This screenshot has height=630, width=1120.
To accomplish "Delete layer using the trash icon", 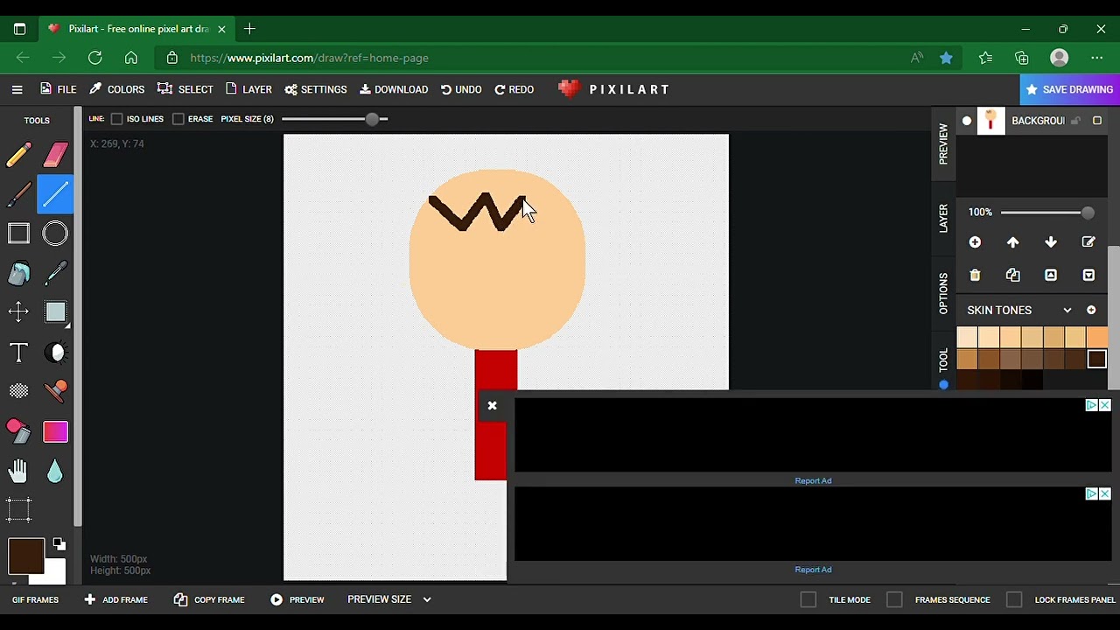I will coord(975,276).
